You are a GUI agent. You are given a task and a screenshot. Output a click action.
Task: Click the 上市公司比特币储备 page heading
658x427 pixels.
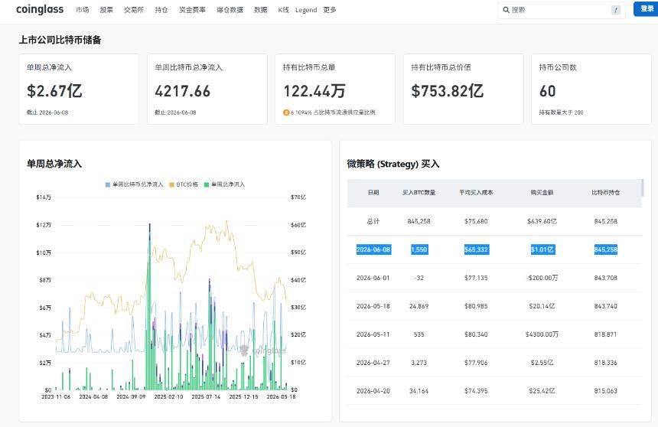pos(60,40)
